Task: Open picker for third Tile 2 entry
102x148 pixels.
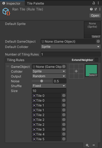Action: (64, 124)
